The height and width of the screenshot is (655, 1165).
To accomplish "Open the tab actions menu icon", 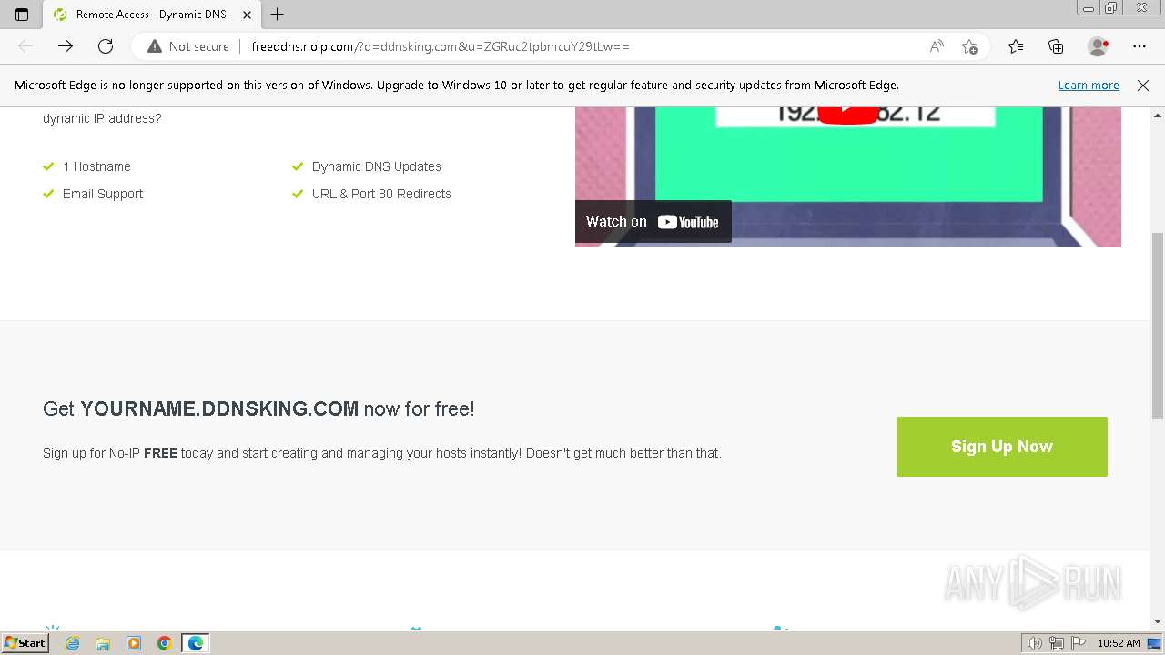I will 22,15.
